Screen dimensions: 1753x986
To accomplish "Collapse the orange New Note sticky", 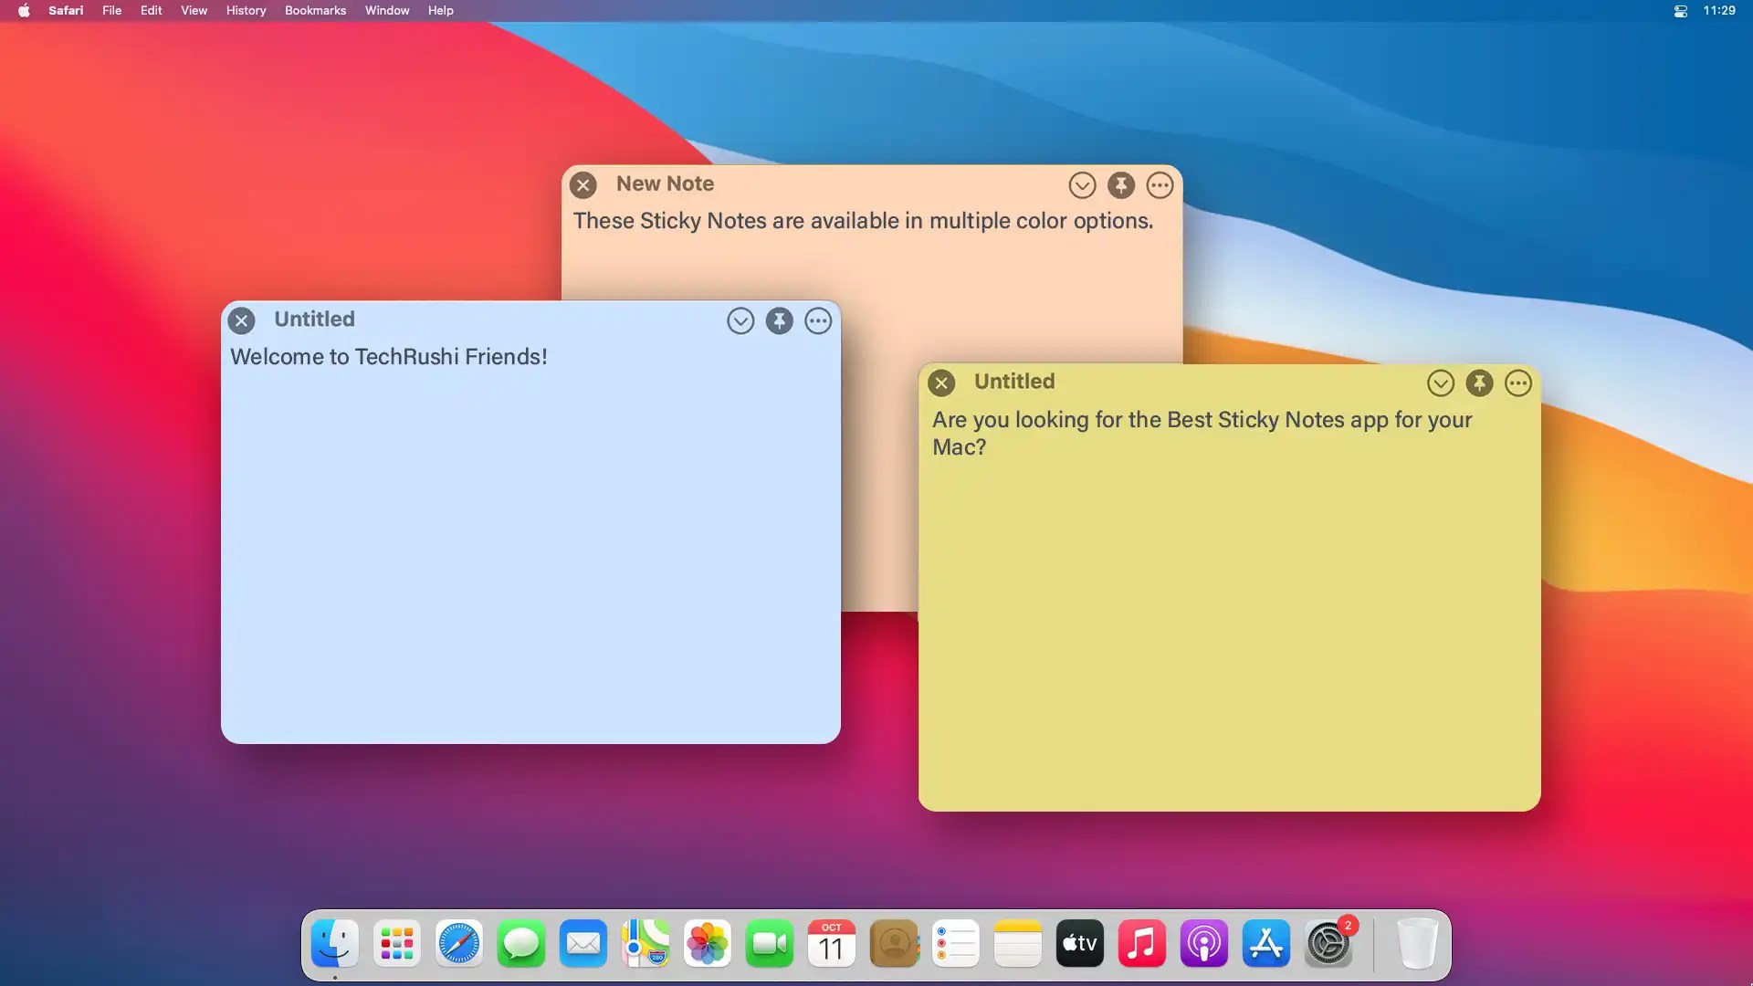I will point(1082,184).
